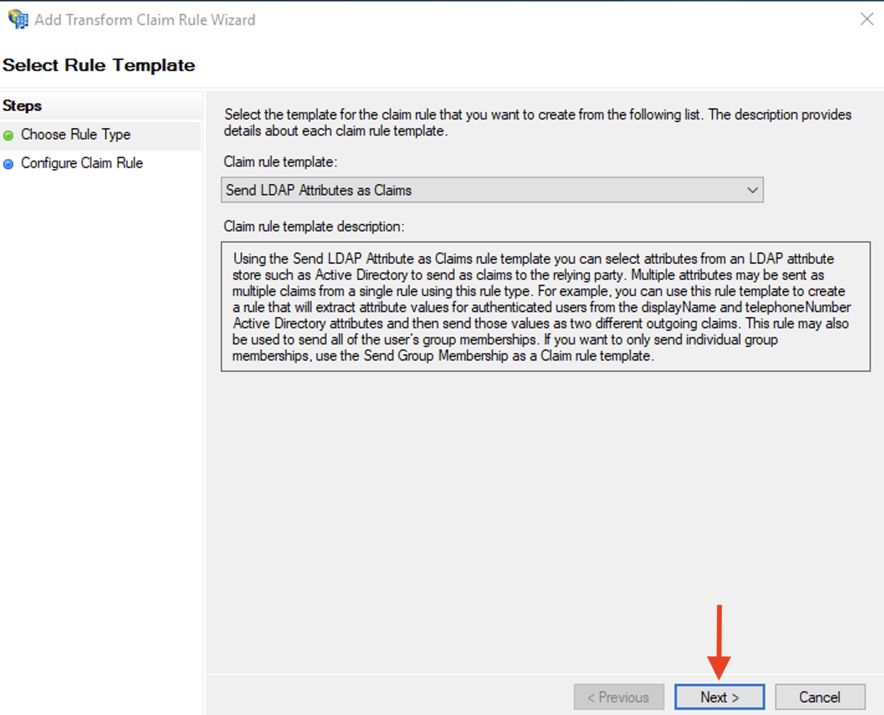
Task: Click the blue status dot beside Configure Claim Rule
Action: tap(9, 164)
